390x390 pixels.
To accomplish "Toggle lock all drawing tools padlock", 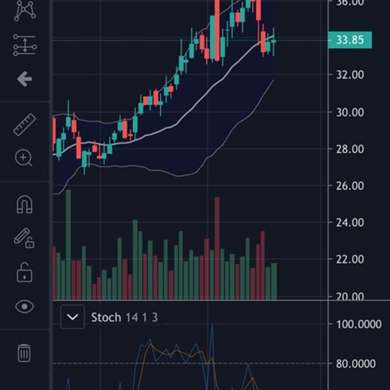I will [x=25, y=272].
